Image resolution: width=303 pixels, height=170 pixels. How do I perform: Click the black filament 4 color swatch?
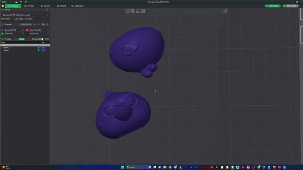pos(27,34)
